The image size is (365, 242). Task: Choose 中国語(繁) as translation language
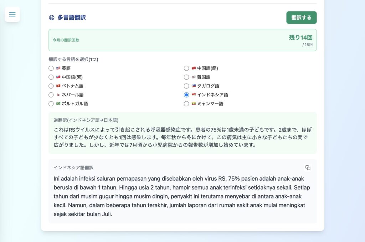[x=51, y=77]
